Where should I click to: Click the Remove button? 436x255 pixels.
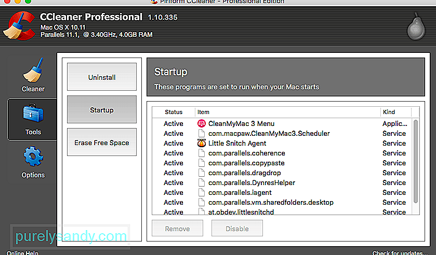(x=177, y=229)
